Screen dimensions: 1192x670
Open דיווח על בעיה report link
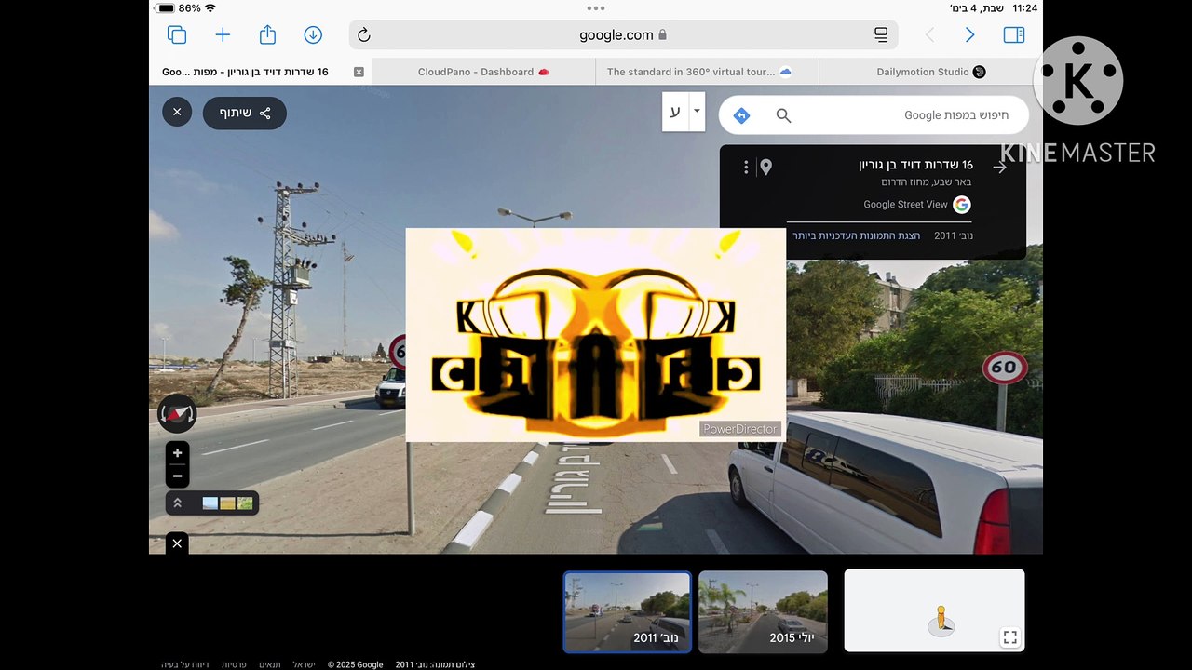pos(185,664)
